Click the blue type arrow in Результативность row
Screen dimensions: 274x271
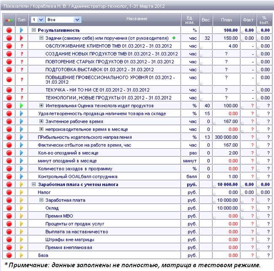coord(21,30)
